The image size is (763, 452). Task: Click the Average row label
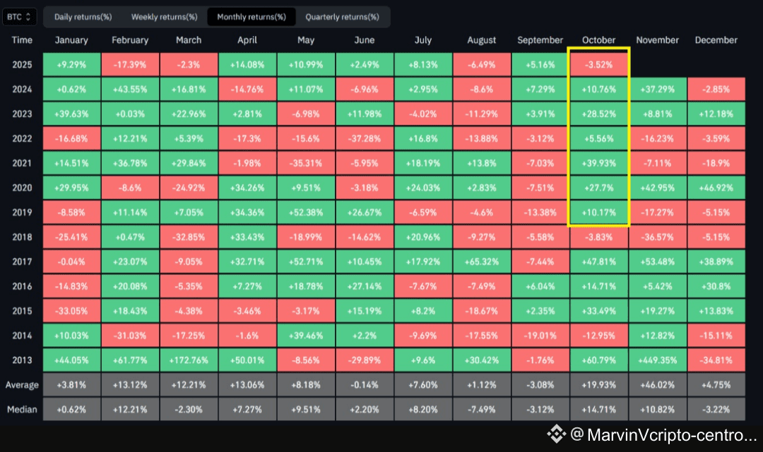22,385
